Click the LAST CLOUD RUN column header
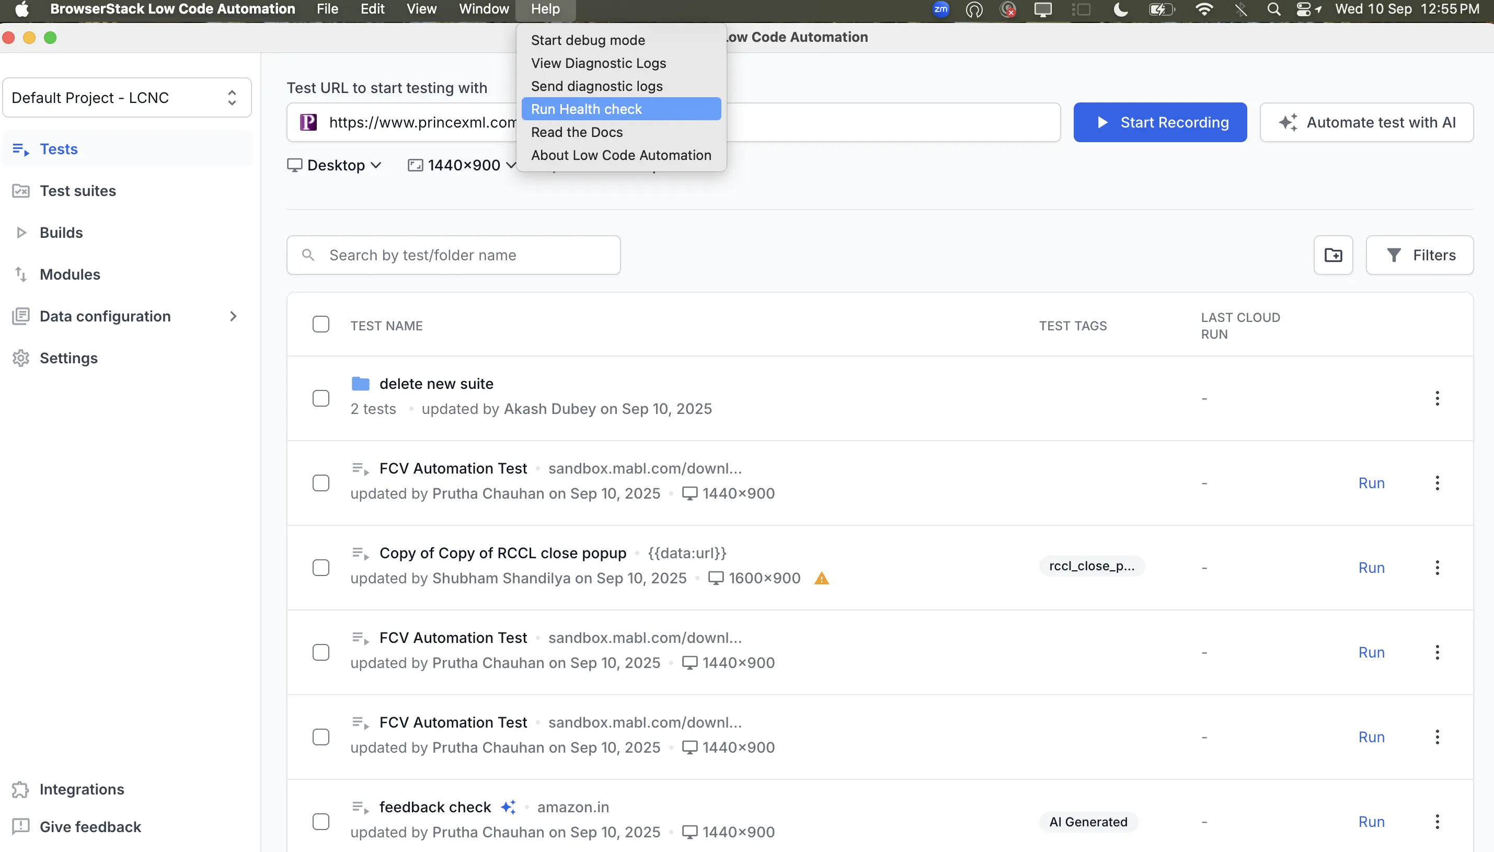The width and height of the screenshot is (1494, 852). tap(1240, 326)
